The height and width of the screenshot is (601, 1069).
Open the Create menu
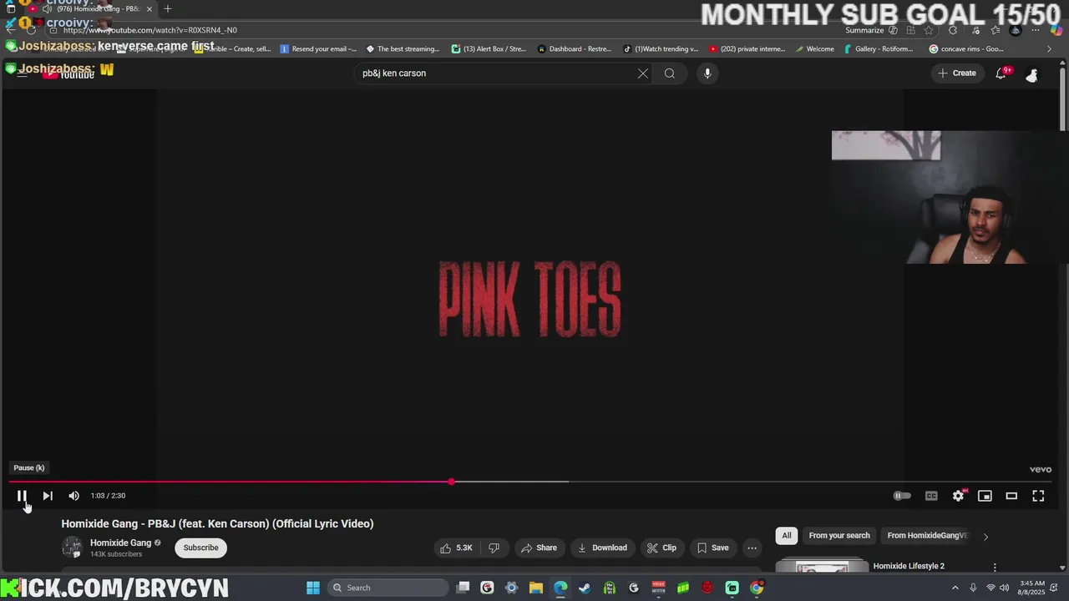tap(957, 73)
